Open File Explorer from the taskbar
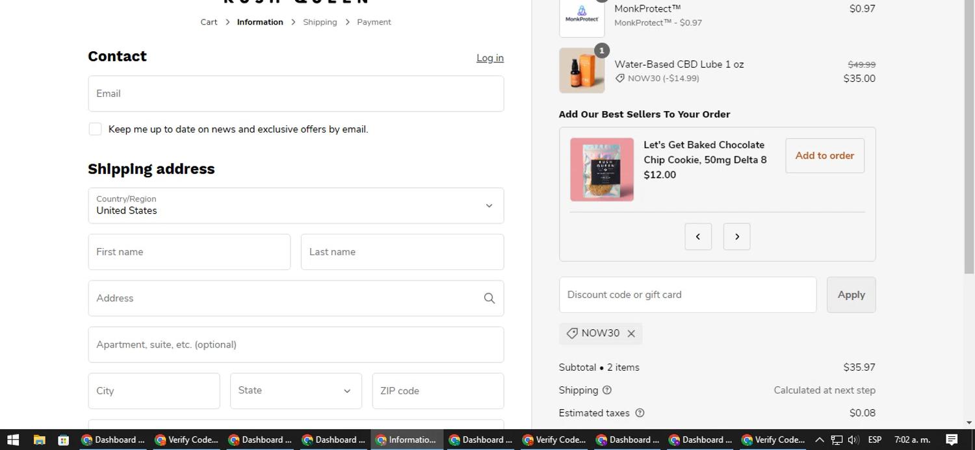This screenshot has height=450, width=975. pos(39,440)
